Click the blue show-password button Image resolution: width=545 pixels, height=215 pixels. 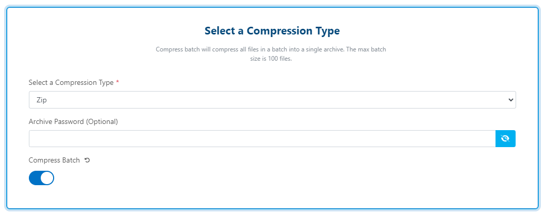[x=505, y=138]
